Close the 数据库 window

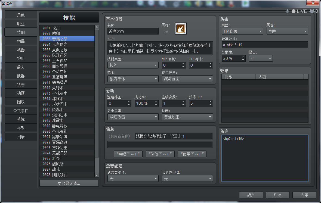(x=313, y=3)
